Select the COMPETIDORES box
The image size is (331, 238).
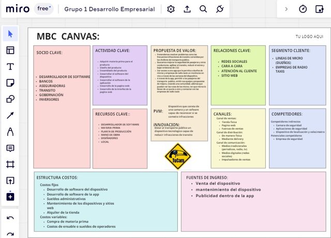[x=297, y=138]
